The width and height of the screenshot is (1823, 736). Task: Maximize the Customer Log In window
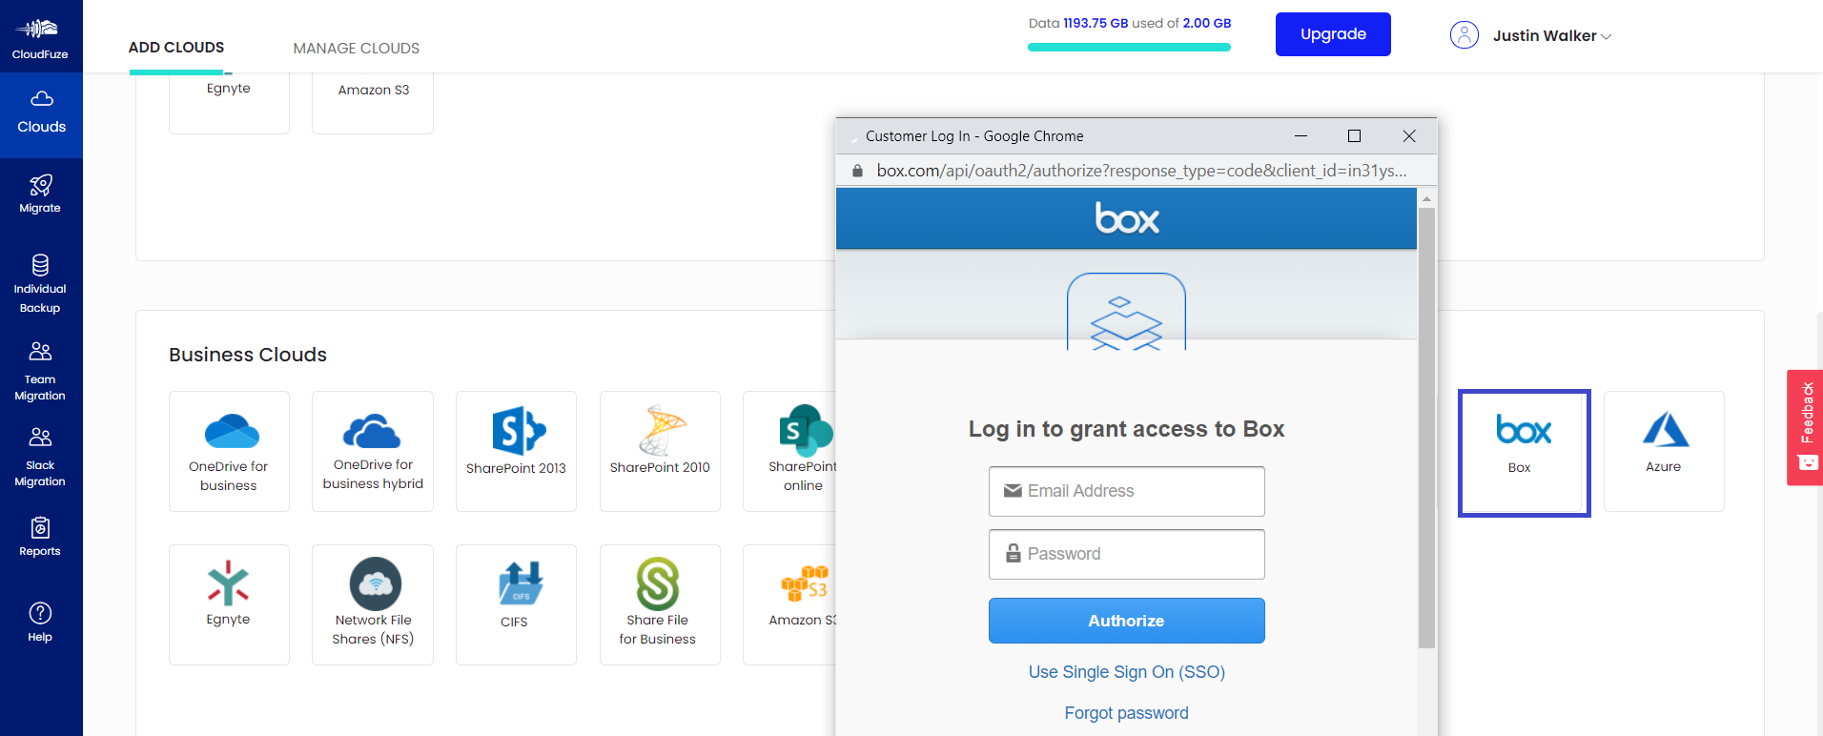pyautogui.click(x=1354, y=136)
